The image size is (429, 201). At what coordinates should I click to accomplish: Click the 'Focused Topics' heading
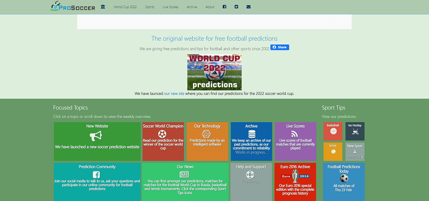click(x=70, y=108)
